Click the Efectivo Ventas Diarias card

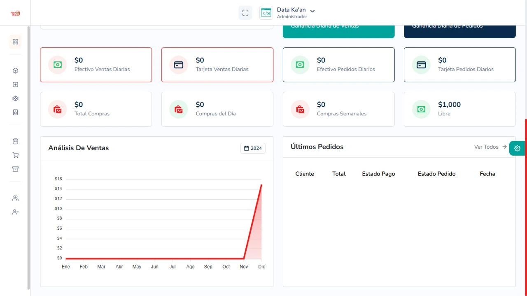(96, 65)
